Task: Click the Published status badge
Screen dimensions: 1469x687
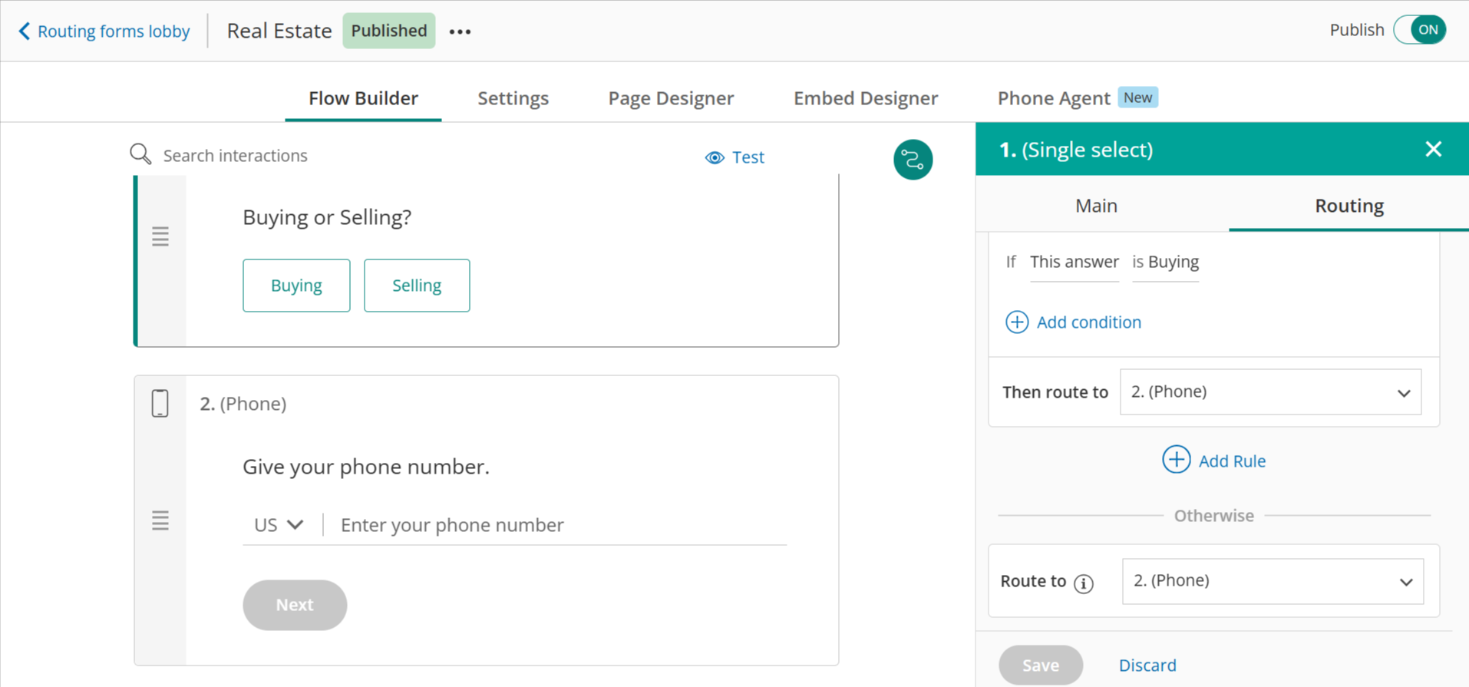Action: pyautogui.click(x=389, y=31)
